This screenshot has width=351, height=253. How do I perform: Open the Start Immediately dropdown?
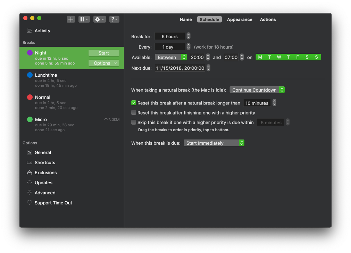(x=214, y=143)
